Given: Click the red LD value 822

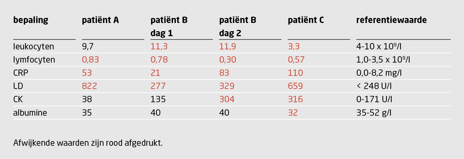Looking at the screenshot, I should (x=90, y=86).
